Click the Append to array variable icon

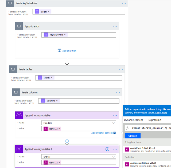[19, 115]
